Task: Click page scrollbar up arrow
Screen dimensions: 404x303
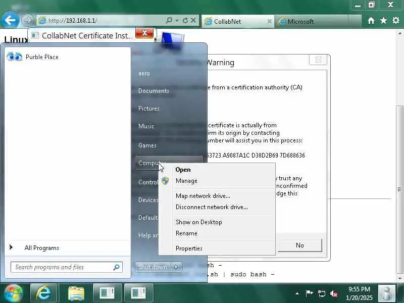Action: coord(399,33)
